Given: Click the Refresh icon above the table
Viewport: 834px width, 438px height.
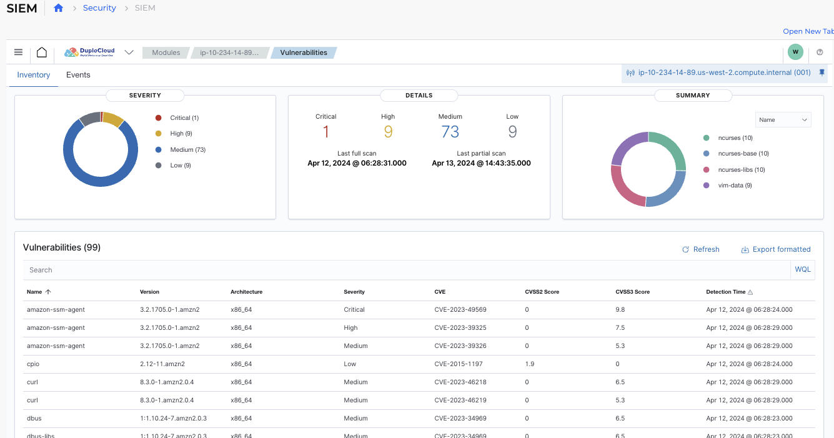Looking at the screenshot, I should [x=685, y=249].
